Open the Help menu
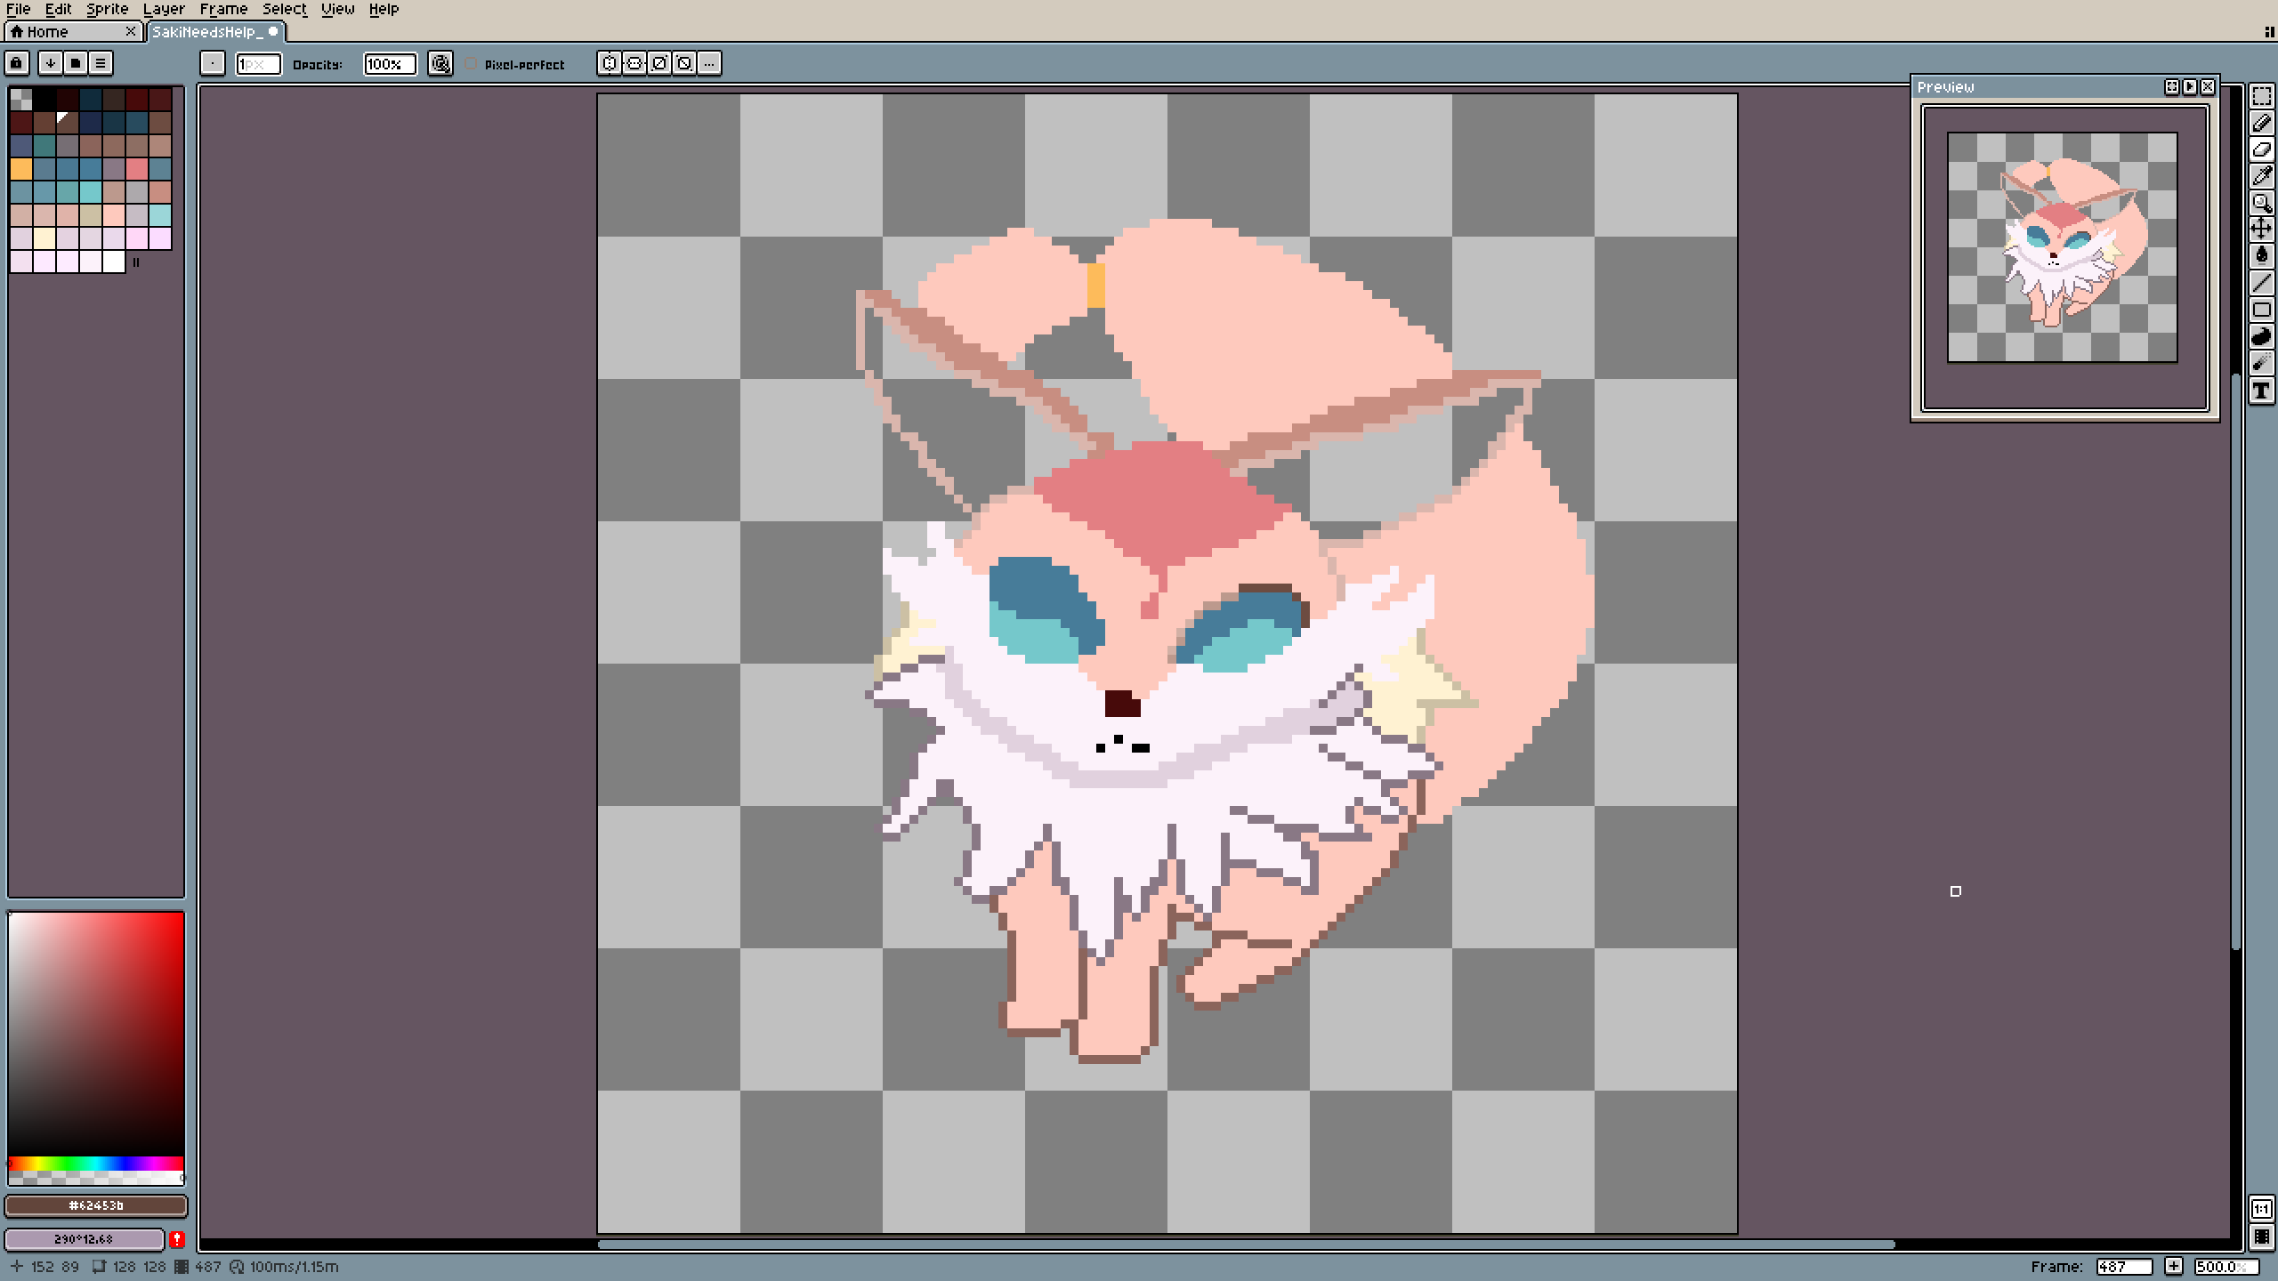Screen dimensions: 2278x1281 pyautogui.click(x=384, y=9)
